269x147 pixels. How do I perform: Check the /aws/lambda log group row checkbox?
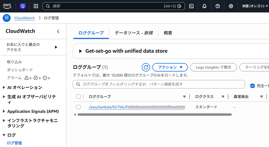pos(78,107)
